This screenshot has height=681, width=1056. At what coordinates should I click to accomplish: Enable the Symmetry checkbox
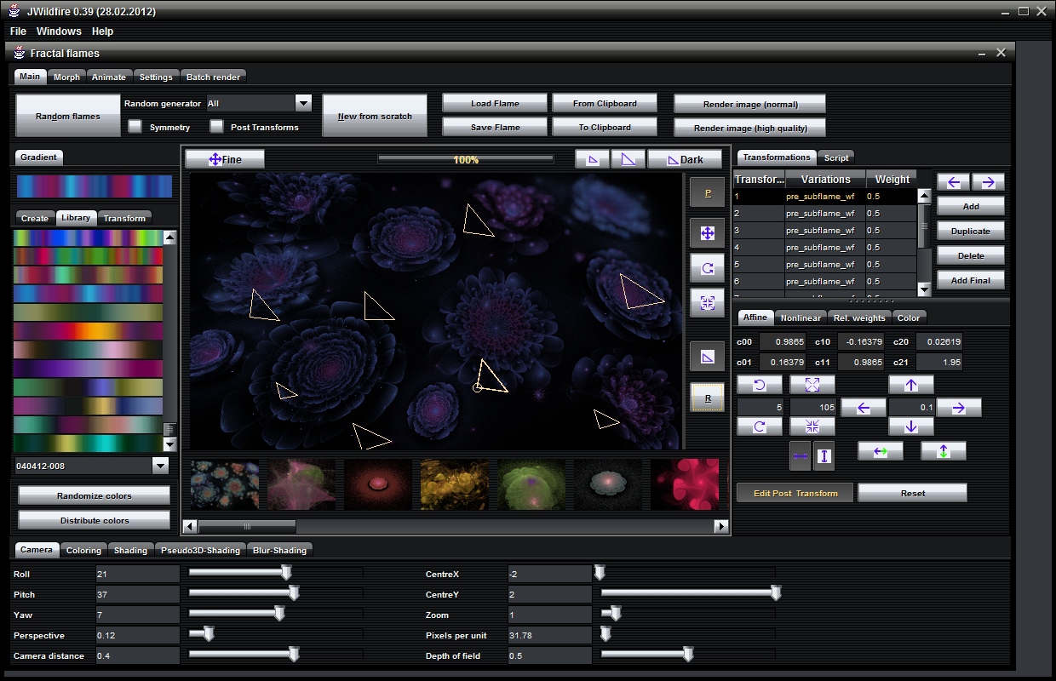(x=135, y=127)
